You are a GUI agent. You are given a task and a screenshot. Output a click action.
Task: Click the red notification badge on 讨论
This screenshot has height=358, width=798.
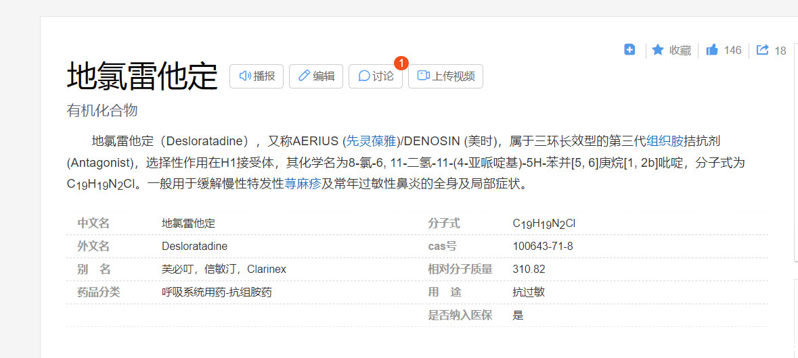coord(401,63)
